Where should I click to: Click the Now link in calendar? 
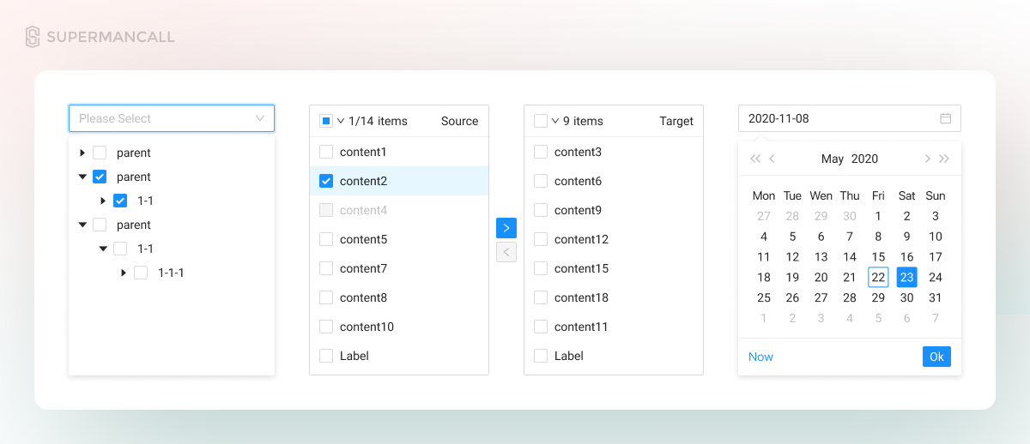(760, 357)
